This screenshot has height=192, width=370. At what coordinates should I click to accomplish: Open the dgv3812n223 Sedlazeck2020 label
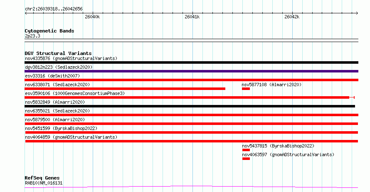pyautogui.click(x=59, y=67)
